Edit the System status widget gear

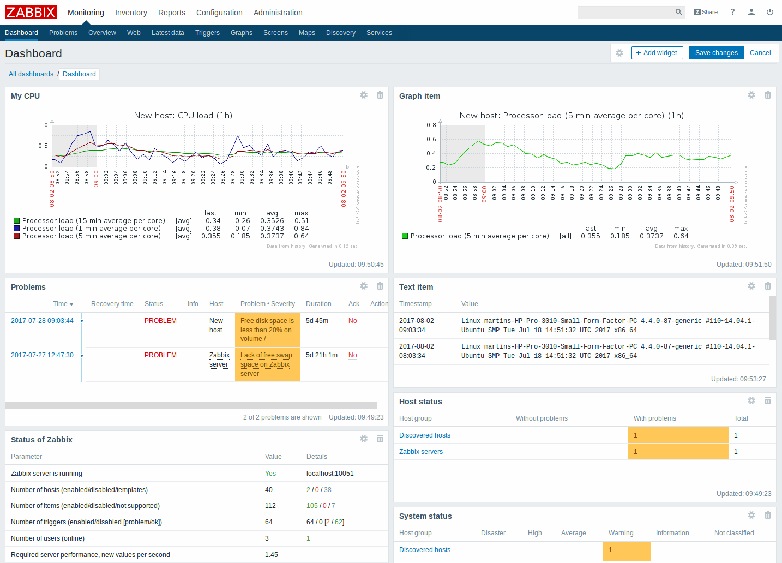pos(751,515)
